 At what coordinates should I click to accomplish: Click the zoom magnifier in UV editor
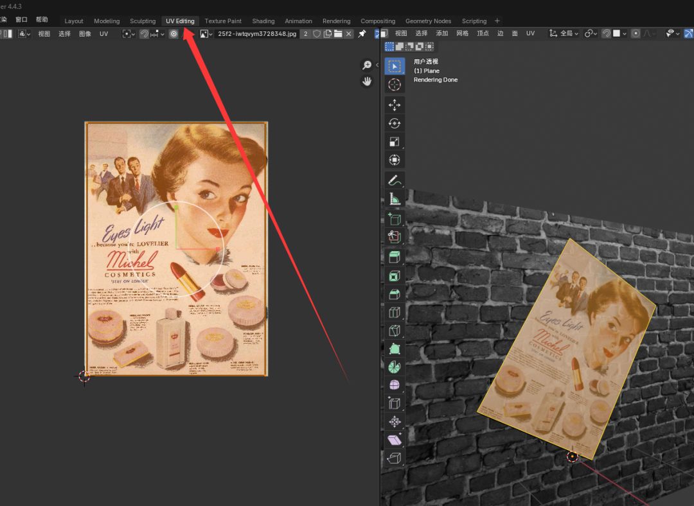pos(367,65)
